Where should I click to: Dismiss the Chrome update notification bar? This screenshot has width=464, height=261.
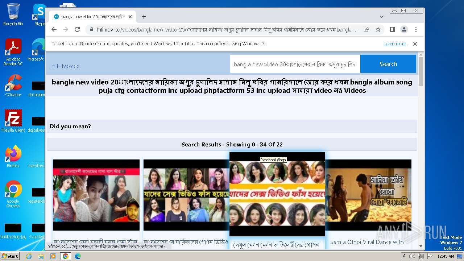pos(415,44)
